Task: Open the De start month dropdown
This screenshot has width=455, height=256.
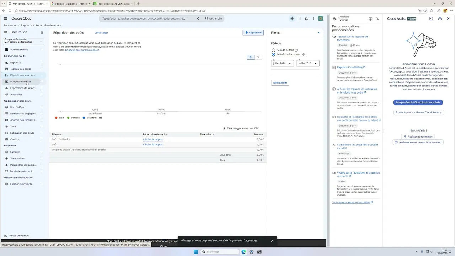Action: (282, 63)
